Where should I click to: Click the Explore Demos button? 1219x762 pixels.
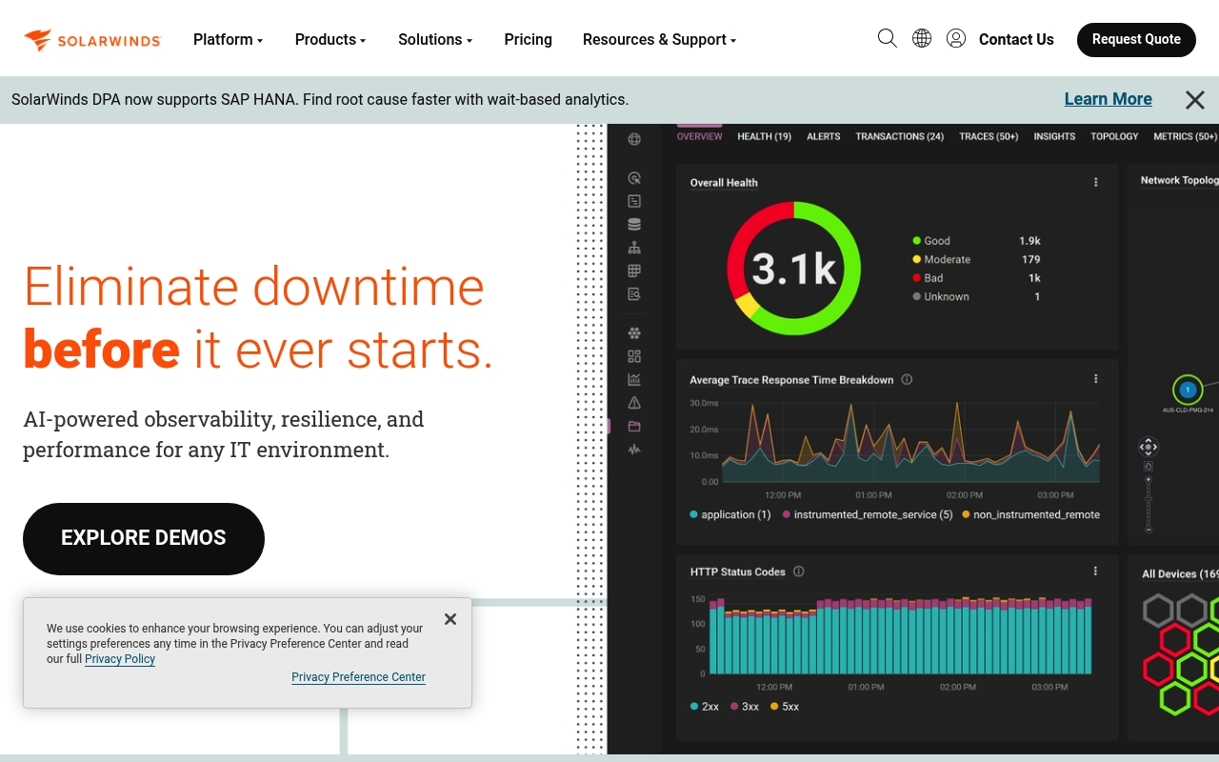tap(144, 538)
